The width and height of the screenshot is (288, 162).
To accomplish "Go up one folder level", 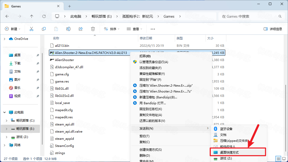I will [x=31, y=16].
